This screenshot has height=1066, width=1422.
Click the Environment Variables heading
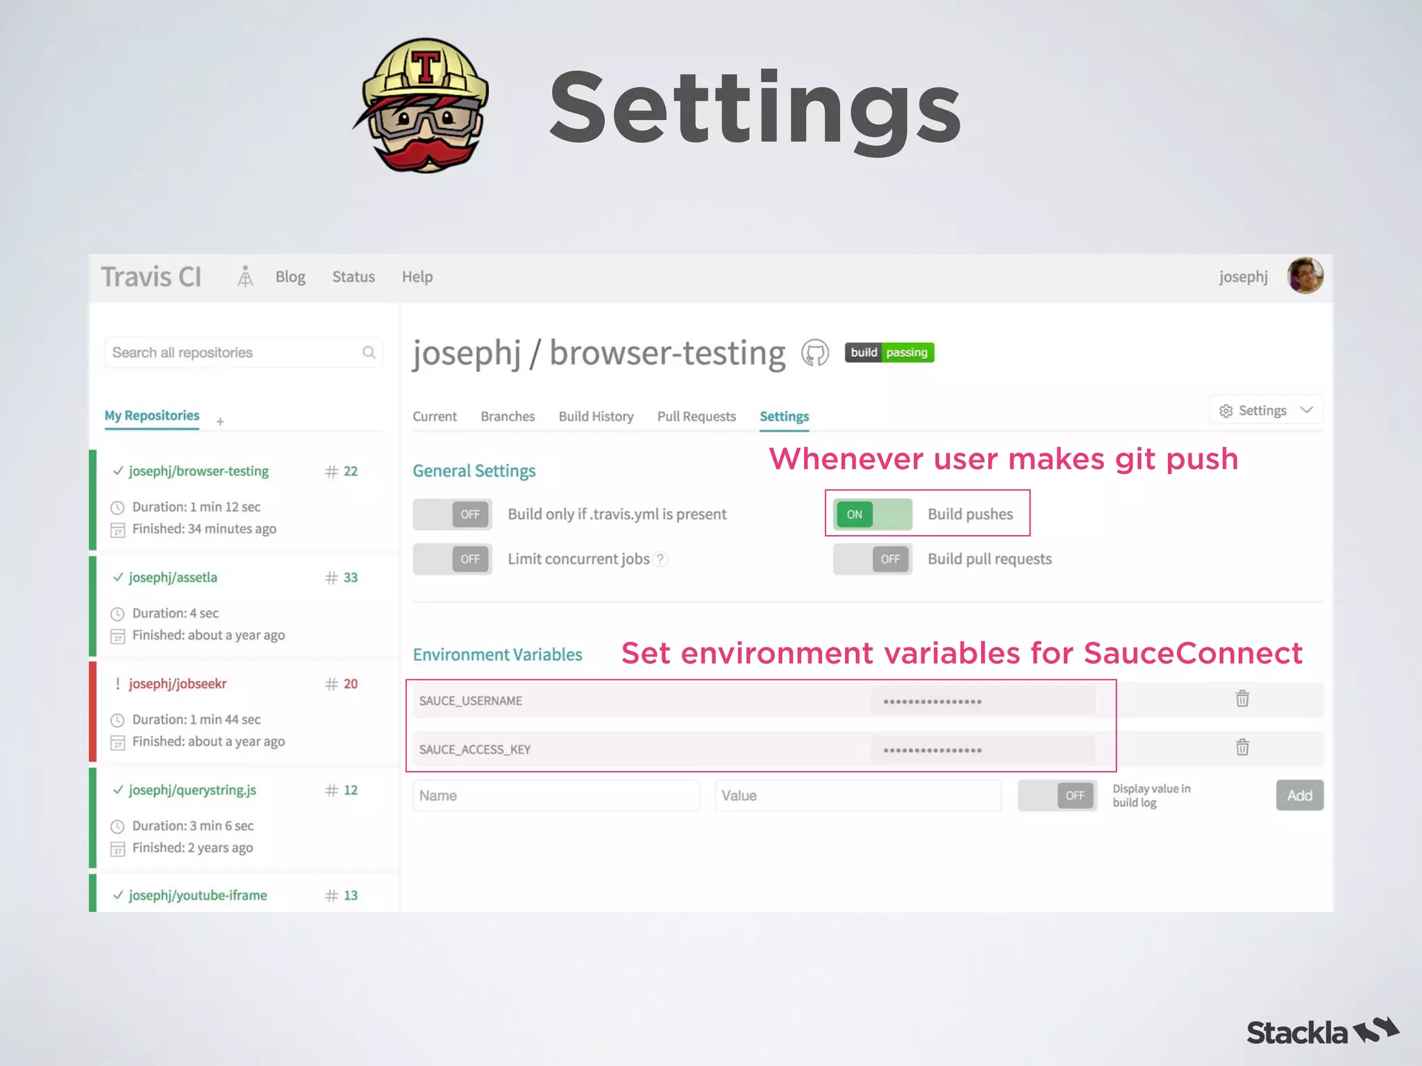pyautogui.click(x=498, y=654)
